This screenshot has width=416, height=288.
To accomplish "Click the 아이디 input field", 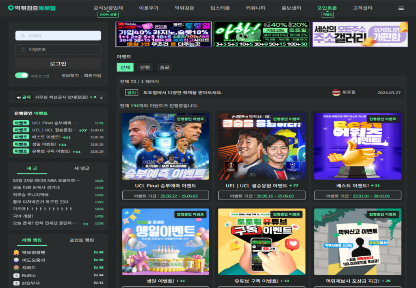I will (58, 35).
